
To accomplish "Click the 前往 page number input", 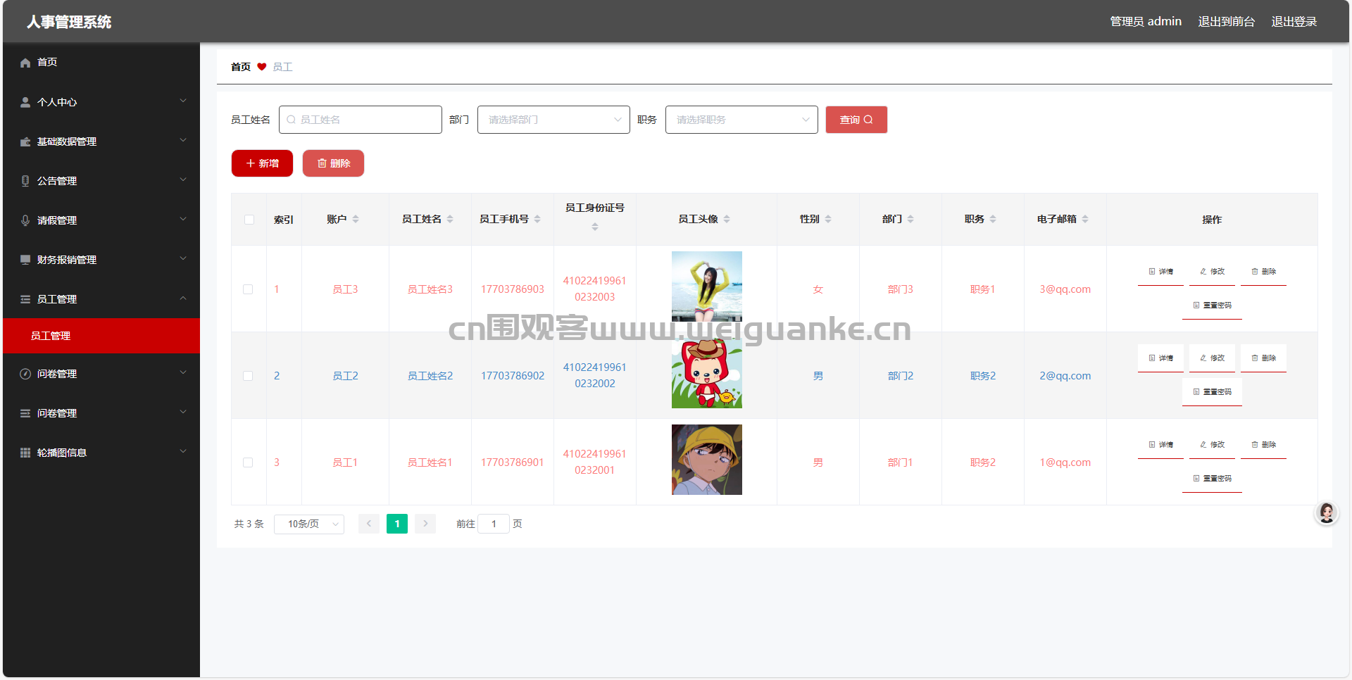I will coord(494,524).
